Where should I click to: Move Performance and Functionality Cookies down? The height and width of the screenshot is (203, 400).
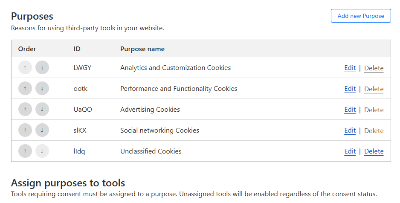pos(42,89)
